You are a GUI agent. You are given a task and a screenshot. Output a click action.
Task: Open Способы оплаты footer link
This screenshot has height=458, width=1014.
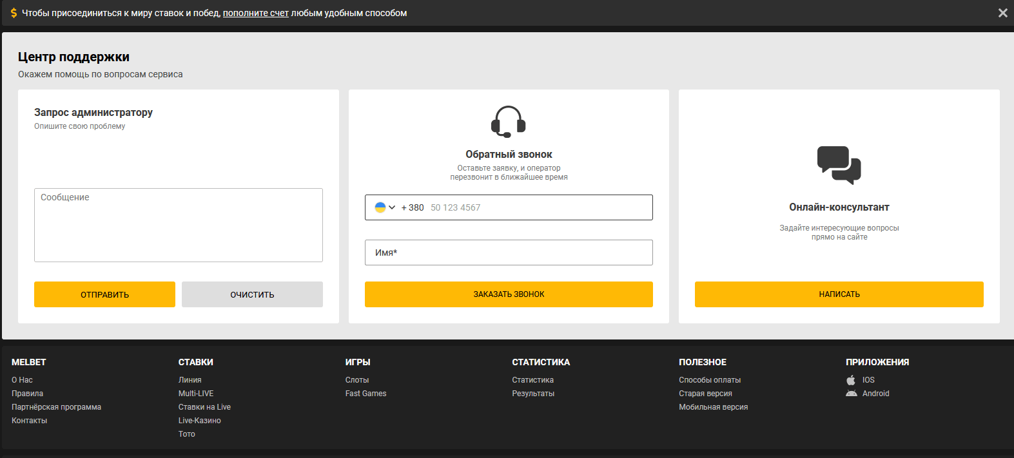point(710,380)
